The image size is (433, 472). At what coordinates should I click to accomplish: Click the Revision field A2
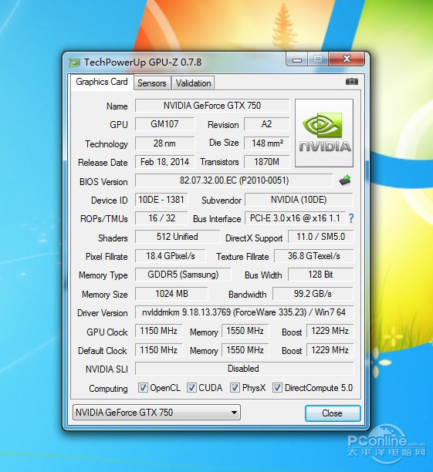point(266,124)
